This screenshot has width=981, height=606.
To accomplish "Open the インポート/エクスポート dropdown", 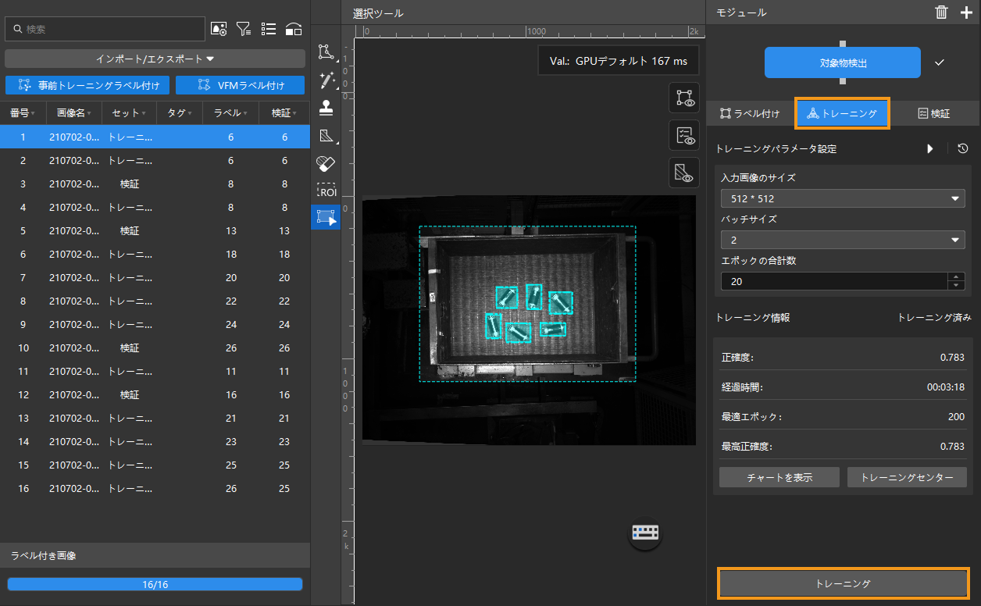I will (x=155, y=59).
